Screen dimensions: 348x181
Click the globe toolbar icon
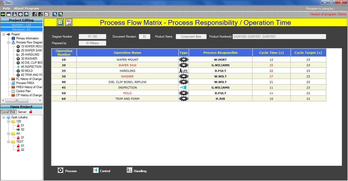click(26, 14)
